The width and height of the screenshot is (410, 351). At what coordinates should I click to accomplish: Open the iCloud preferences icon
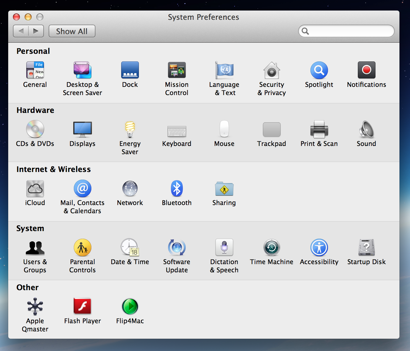coord(35,189)
